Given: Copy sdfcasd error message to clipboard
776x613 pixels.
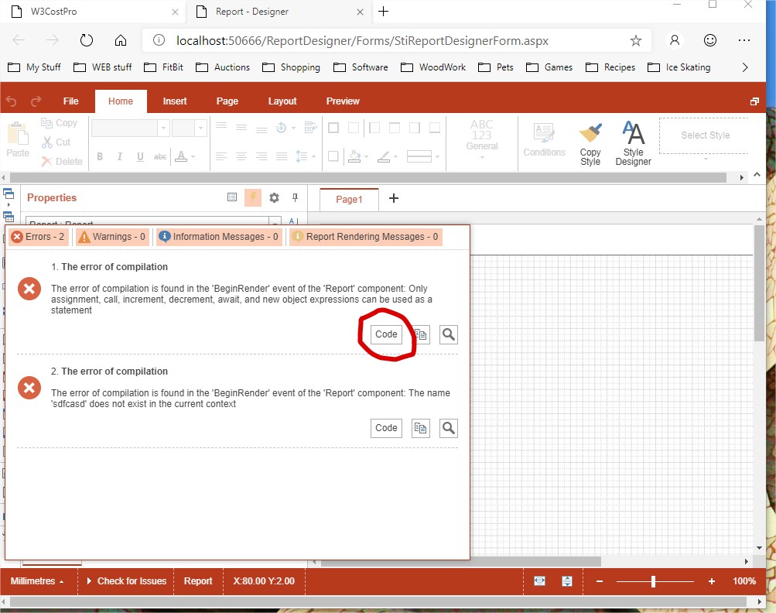Looking at the screenshot, I should pyautogui.click(x=421, y=428).
